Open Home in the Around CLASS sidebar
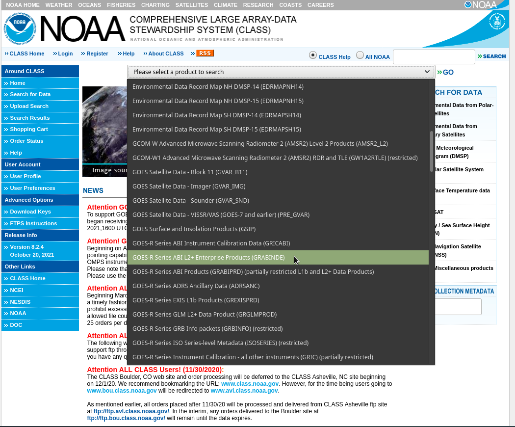This screenshot has width=515, height=427. coord(17,83)
